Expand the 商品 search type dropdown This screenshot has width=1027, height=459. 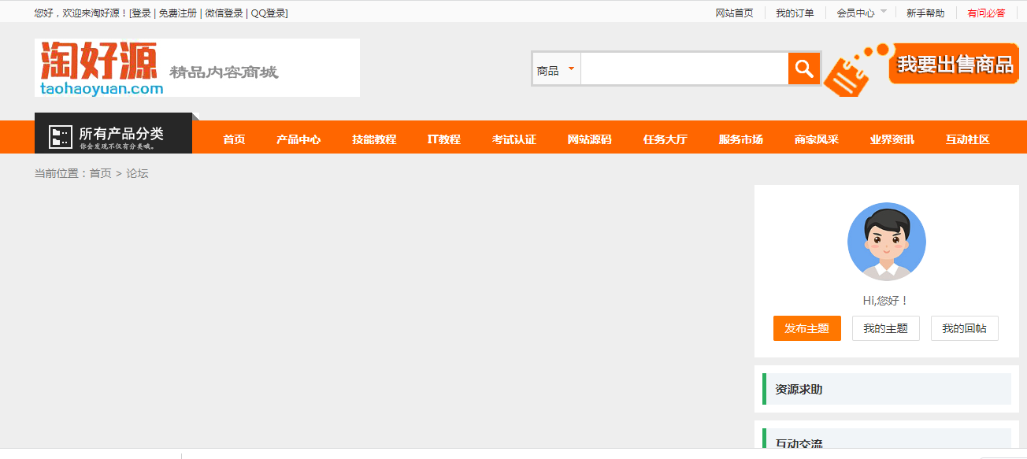coord(556,69)
